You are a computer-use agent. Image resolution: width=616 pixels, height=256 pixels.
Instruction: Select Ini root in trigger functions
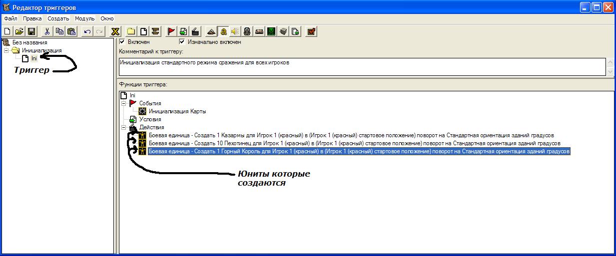coord(132,95)
